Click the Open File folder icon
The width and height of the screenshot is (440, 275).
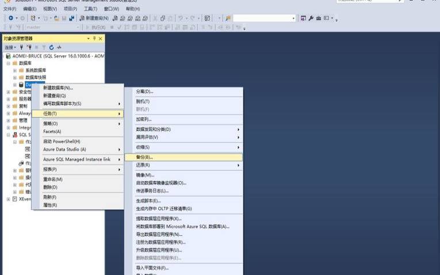click(x=57, y=18)
